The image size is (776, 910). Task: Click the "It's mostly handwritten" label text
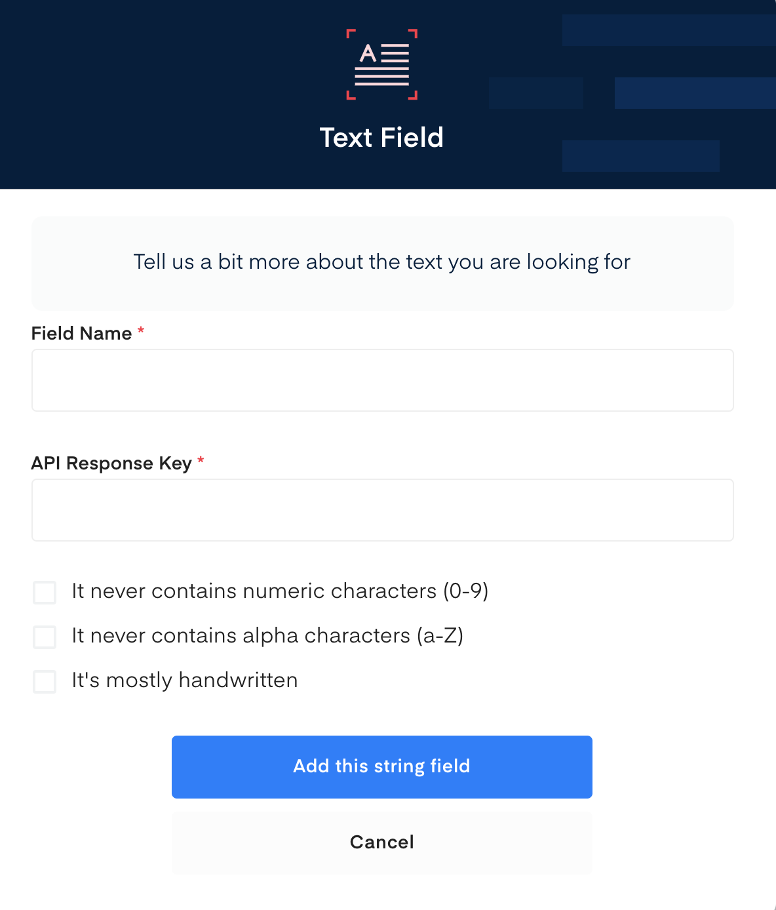click(185, 680)
